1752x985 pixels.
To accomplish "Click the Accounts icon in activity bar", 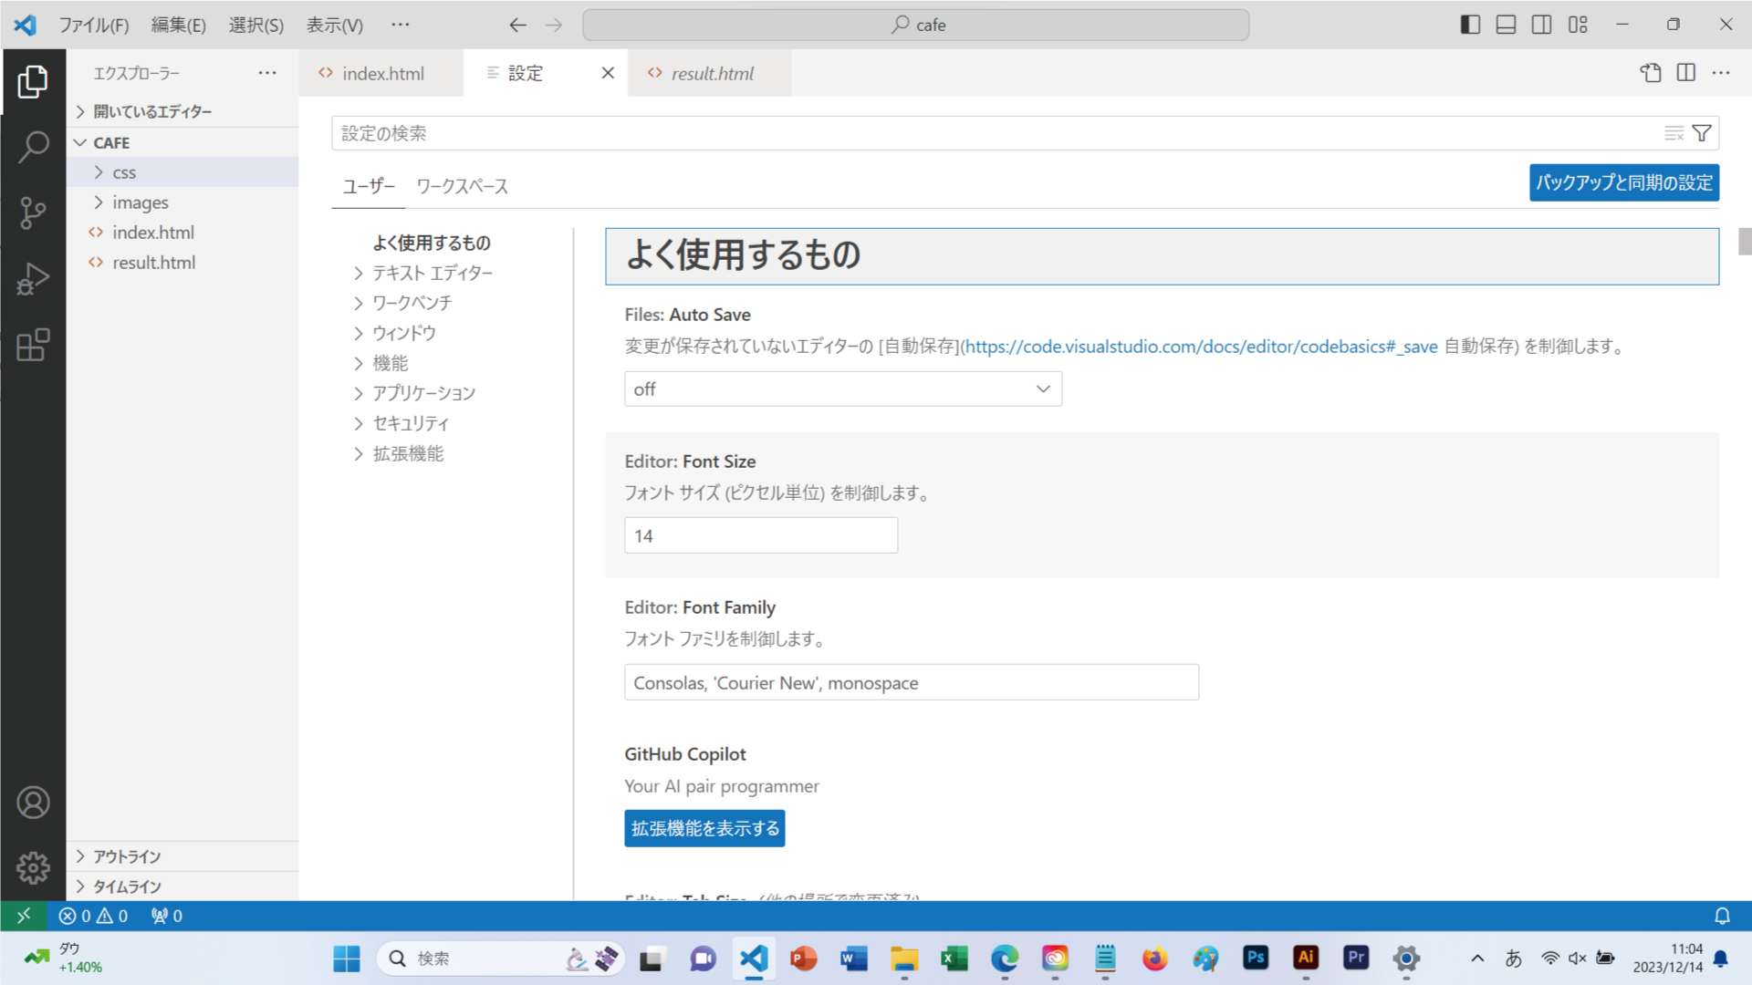I will (x=34, y=802).
